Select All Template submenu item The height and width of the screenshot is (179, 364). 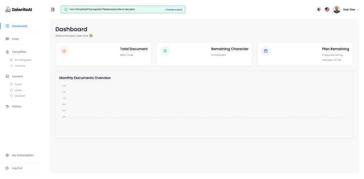coord(23,60)
